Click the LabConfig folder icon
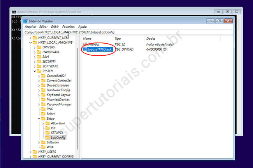253x168 pixels. 47,137
